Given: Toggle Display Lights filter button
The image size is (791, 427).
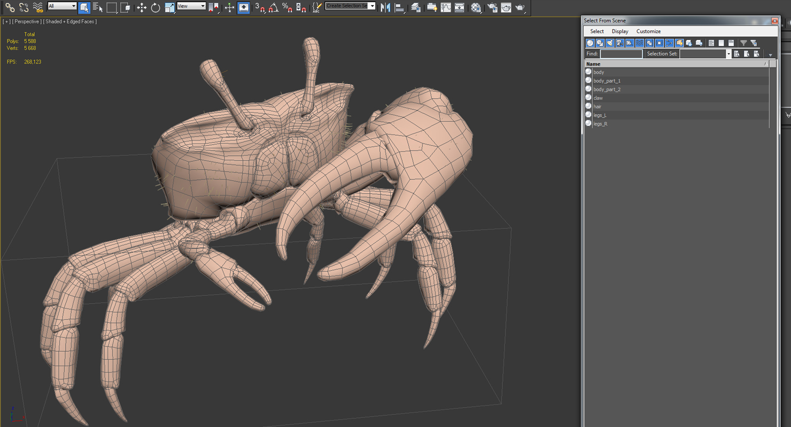Looking at the screenshot, I should (x=610, y=43).
